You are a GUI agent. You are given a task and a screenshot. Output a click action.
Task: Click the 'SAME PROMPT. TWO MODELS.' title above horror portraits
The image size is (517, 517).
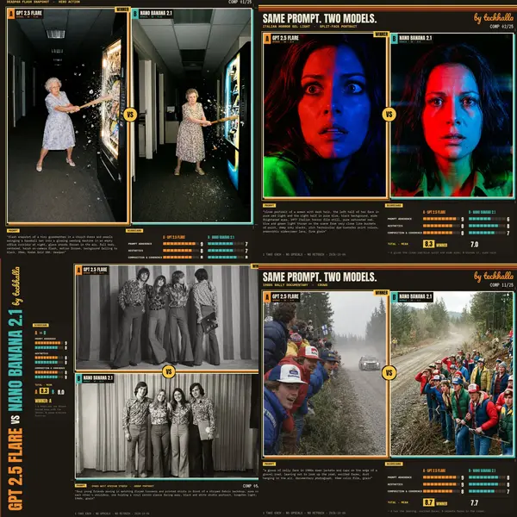(x=320, y=18)
